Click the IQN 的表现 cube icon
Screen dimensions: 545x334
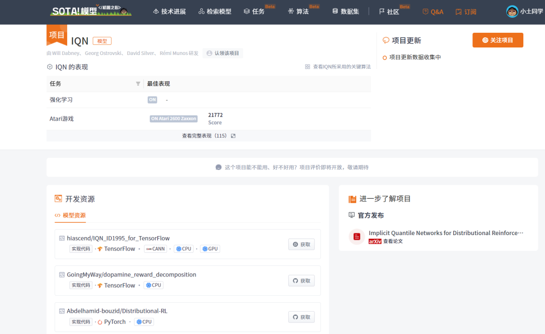click(x=49, y=67)
